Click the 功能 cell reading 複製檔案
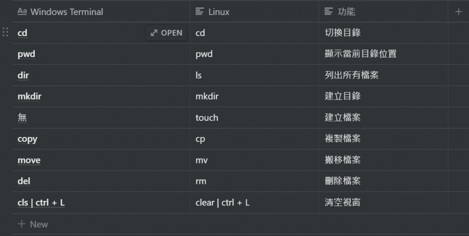 (x=383, y=139)
